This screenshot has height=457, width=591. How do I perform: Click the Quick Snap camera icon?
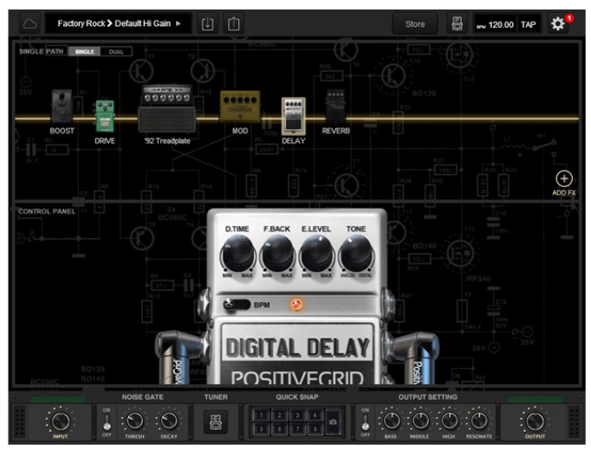click(x=333, y=422)
